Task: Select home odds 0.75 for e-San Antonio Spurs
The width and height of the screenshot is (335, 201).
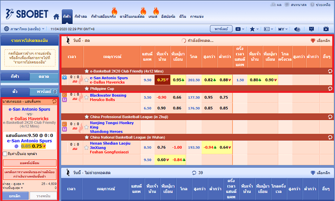Action: point(162,80)
